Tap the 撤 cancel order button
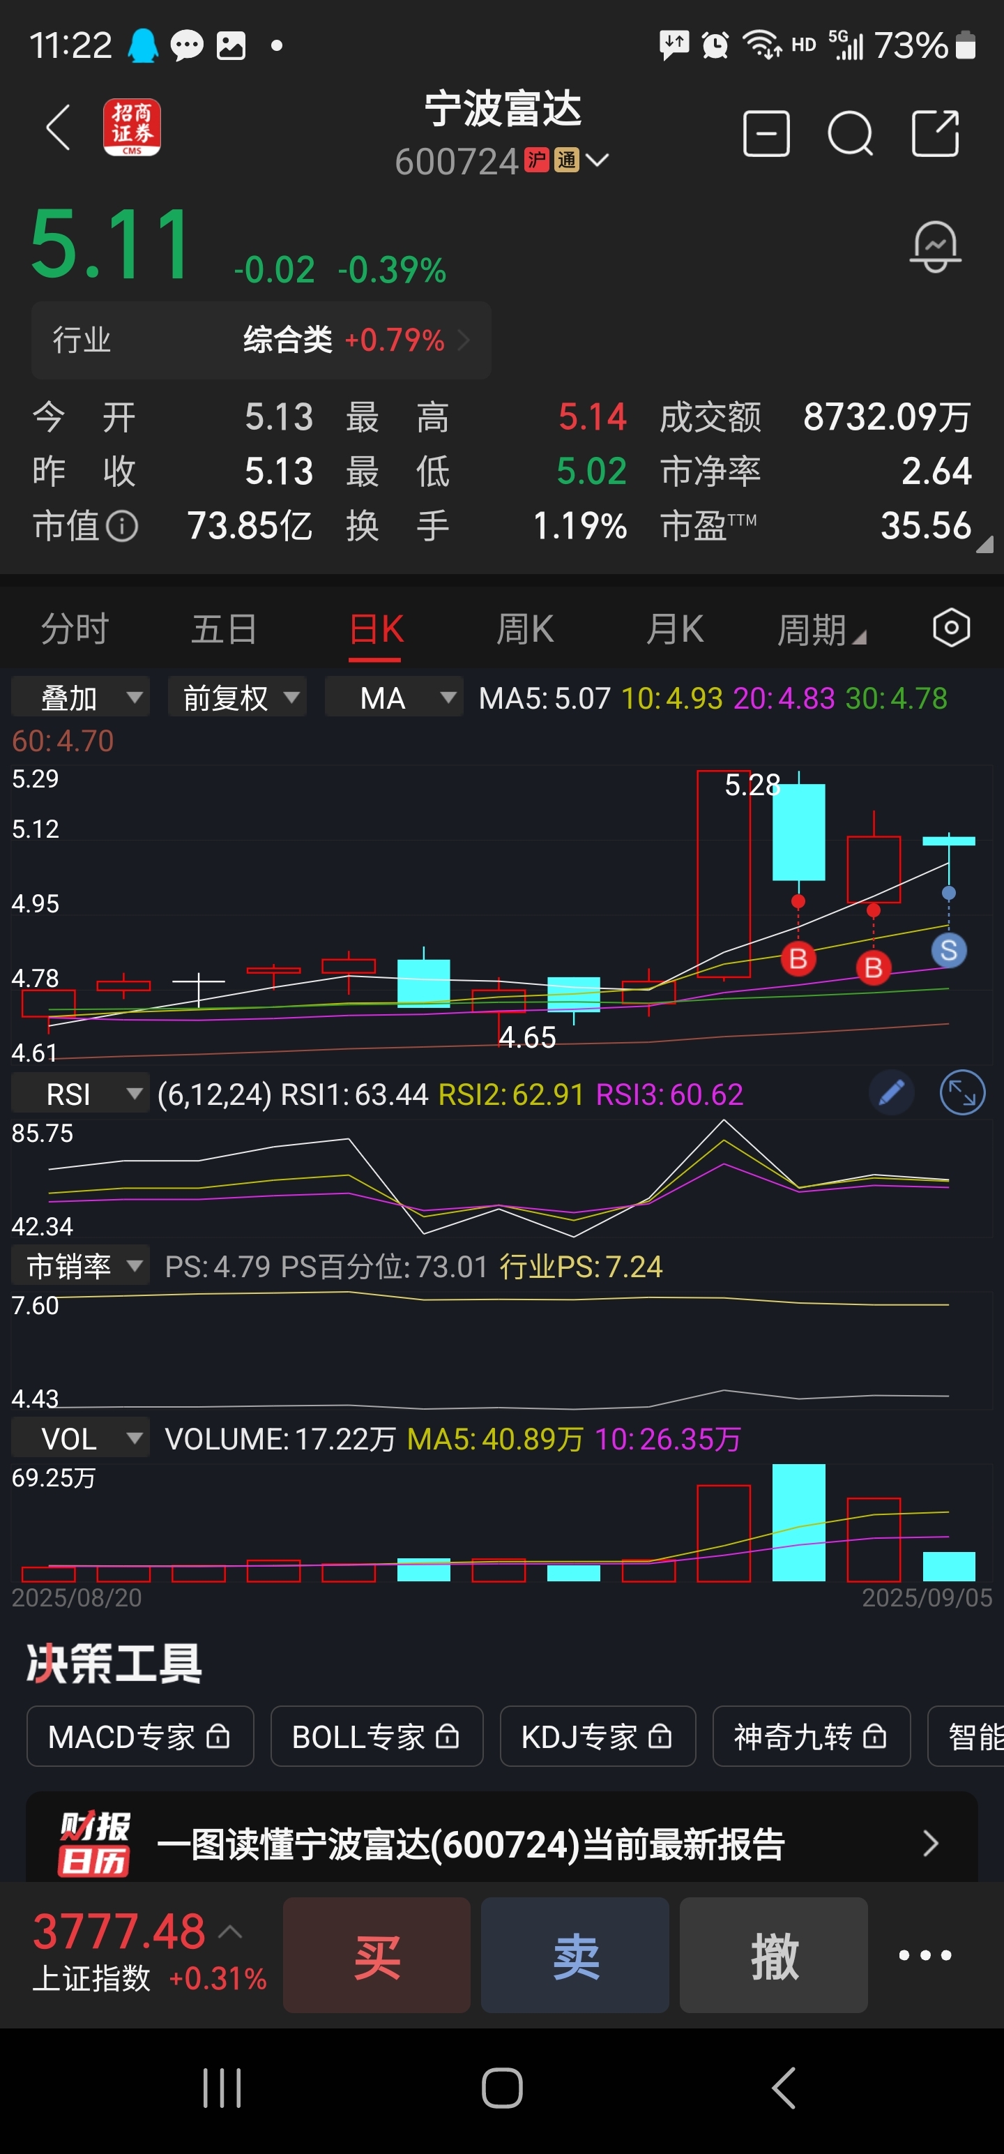 774,1955
